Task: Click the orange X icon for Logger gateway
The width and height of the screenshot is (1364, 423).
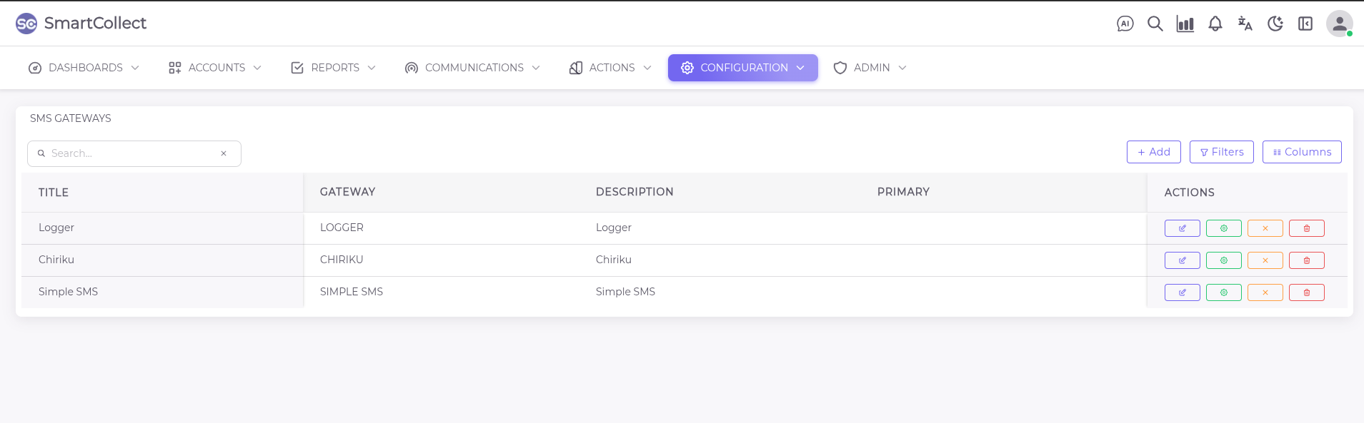Action: 1265,228
